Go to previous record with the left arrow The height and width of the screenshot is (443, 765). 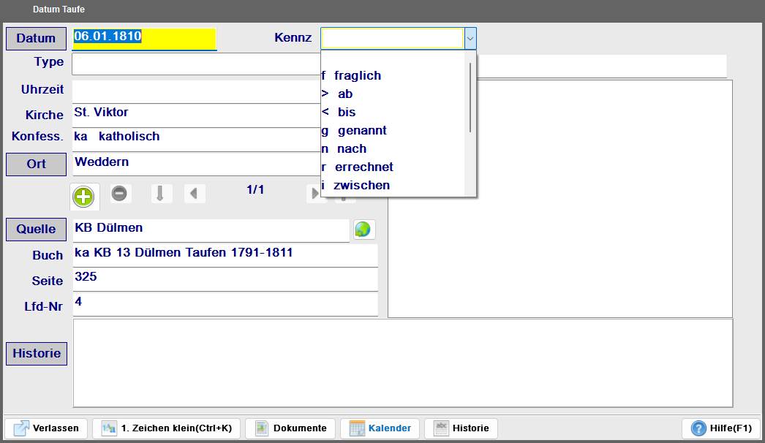pos(195,193)
